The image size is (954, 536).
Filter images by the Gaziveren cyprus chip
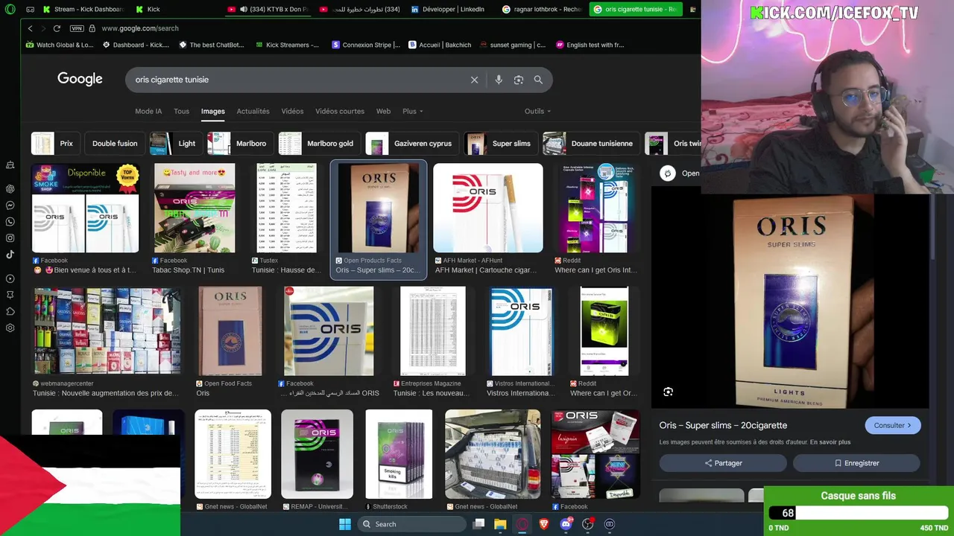click(x=412, y=144)
